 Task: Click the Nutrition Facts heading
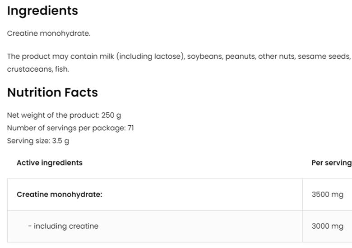52,92
